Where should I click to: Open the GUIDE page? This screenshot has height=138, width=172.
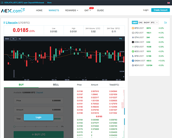(100, 10)
